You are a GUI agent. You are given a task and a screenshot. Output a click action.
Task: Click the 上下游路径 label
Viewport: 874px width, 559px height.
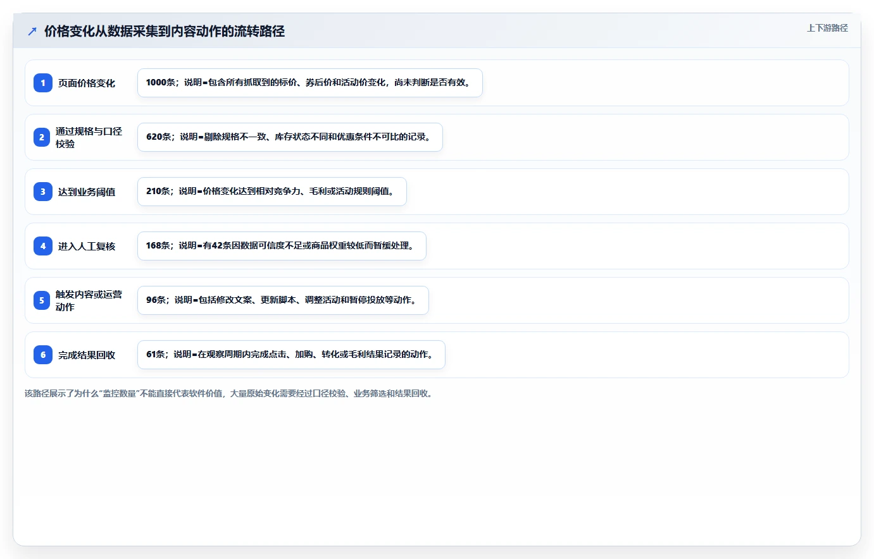pyautogui.click(x=827, y=28)
